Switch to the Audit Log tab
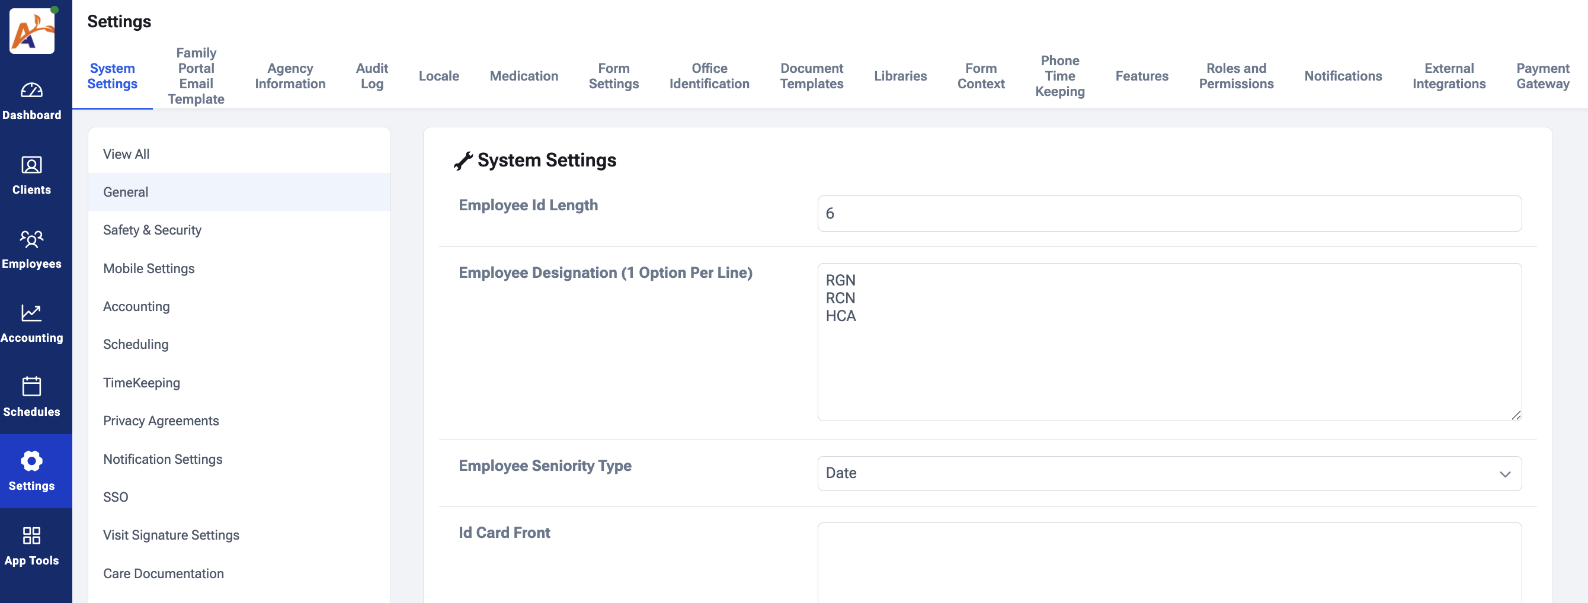Viewport: 1588px width, 603px height. [372, 76]
